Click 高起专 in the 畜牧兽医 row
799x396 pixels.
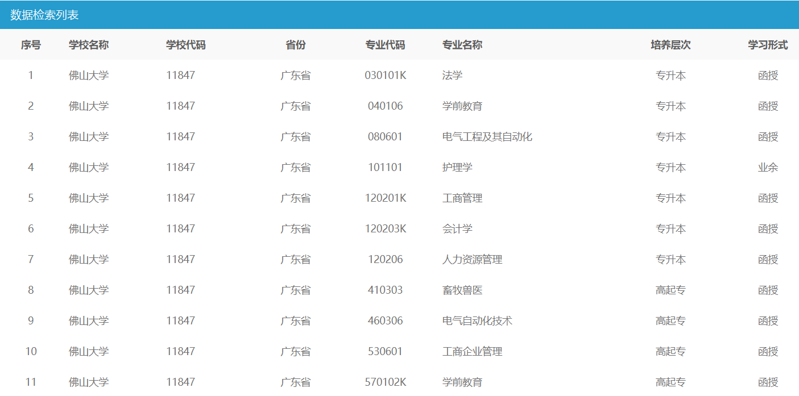671,290
